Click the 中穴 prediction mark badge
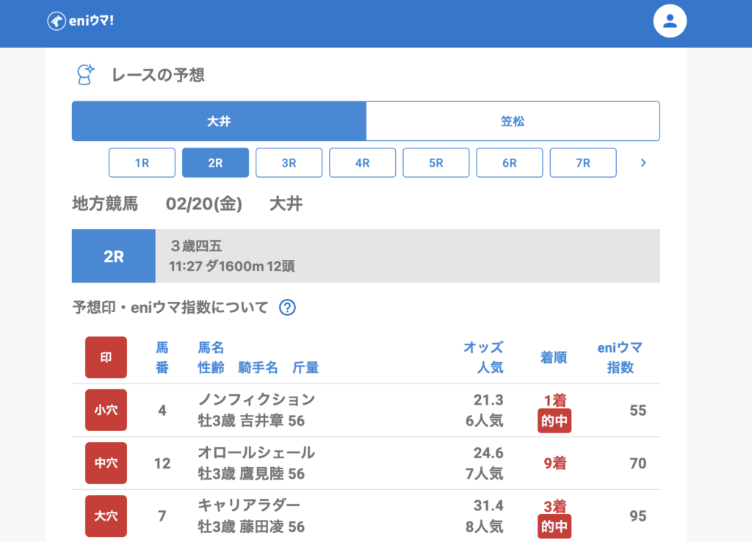This screenshot has height=542, width=752. pyautogui.click(x=106, y=463)
